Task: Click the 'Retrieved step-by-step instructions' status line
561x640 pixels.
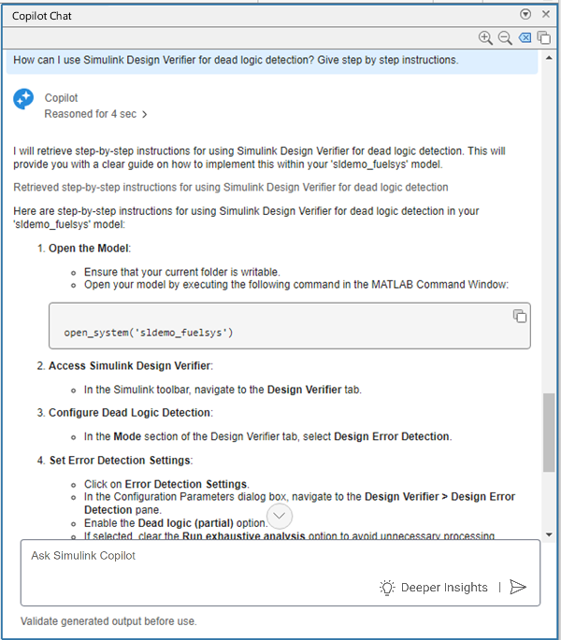Action: pos(231,187)
